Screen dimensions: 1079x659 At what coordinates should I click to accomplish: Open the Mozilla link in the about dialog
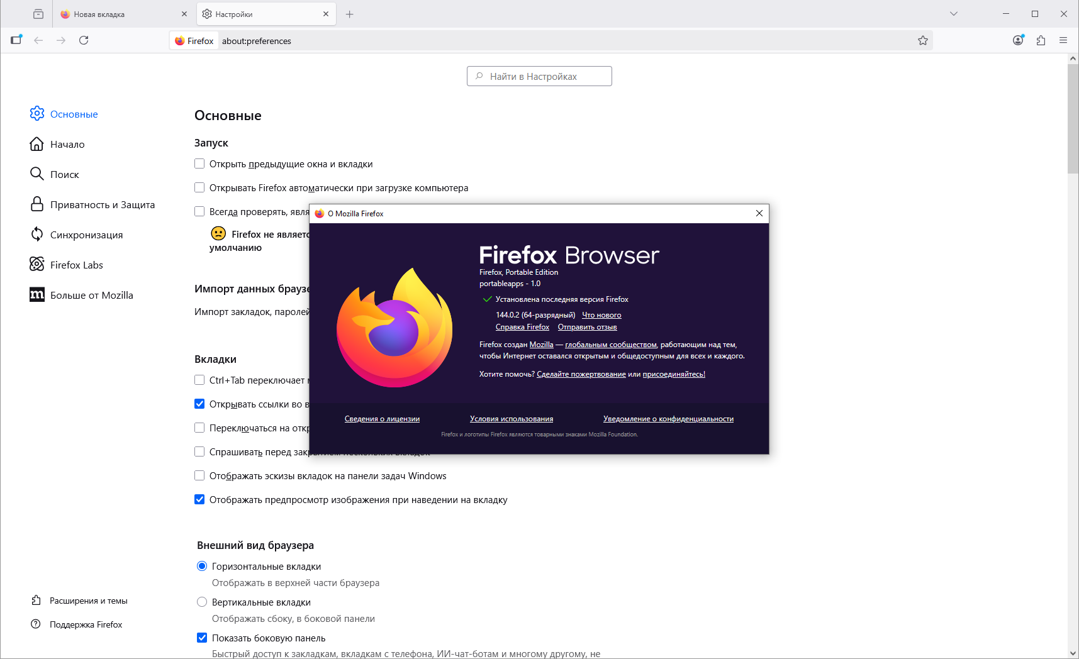(x=541, y=345)
